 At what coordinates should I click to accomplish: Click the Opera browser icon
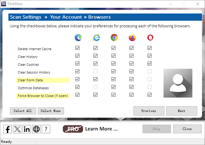[150, 38]
